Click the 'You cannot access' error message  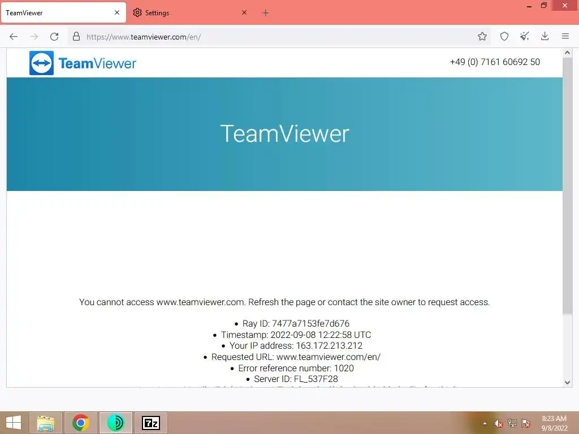[x=284, y=302]
